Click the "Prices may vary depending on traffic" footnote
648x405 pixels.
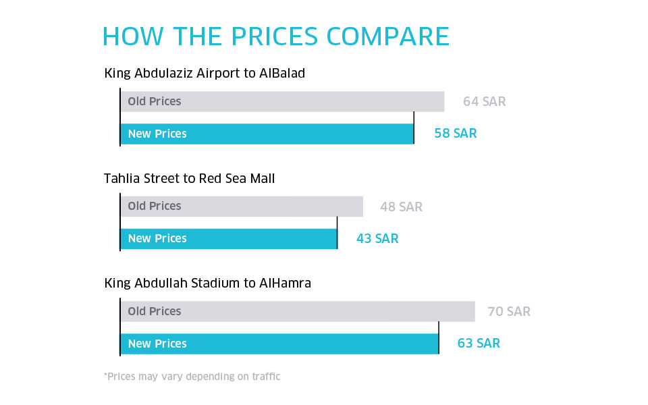click(192, 377)
